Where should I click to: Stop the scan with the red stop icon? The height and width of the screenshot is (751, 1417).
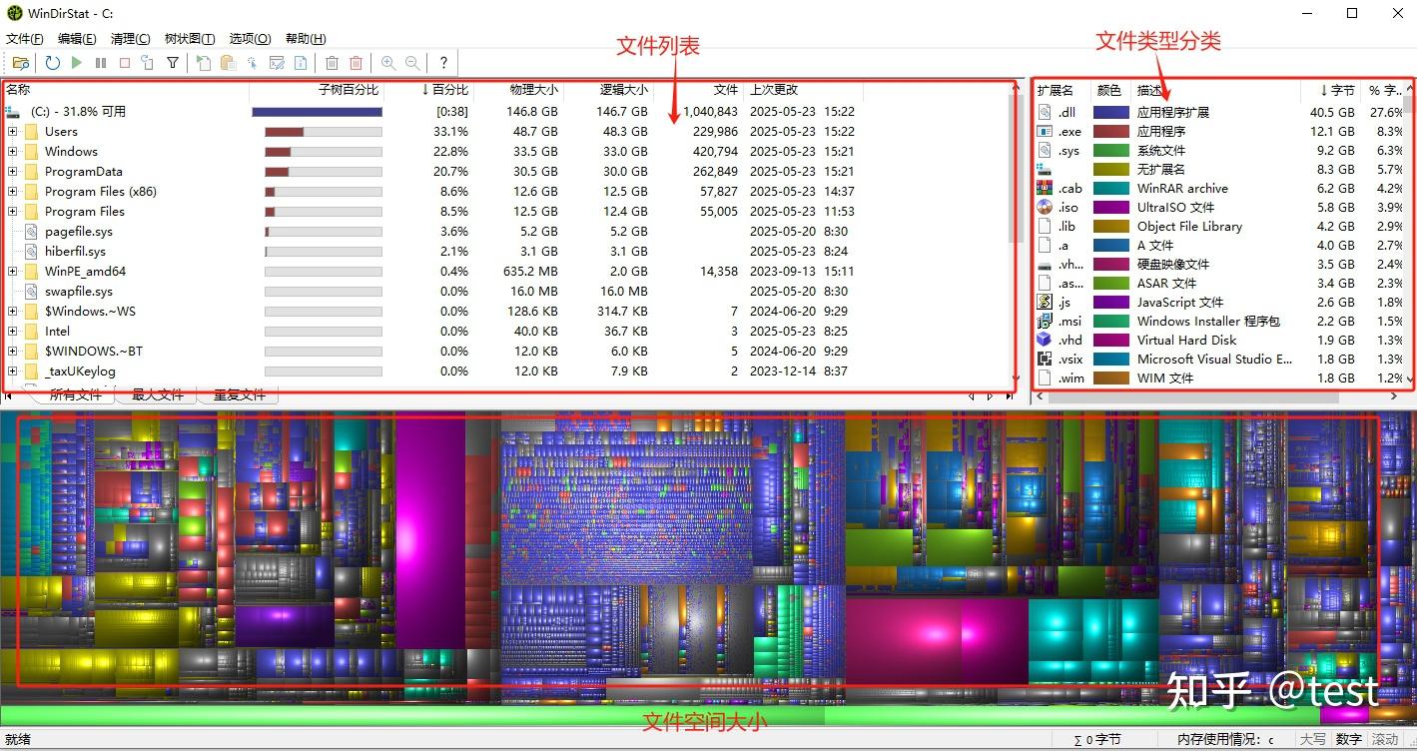pos(124,62)
